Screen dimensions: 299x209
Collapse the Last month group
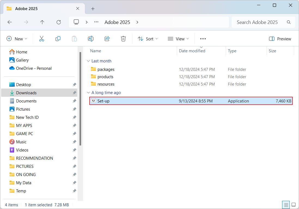88,61
